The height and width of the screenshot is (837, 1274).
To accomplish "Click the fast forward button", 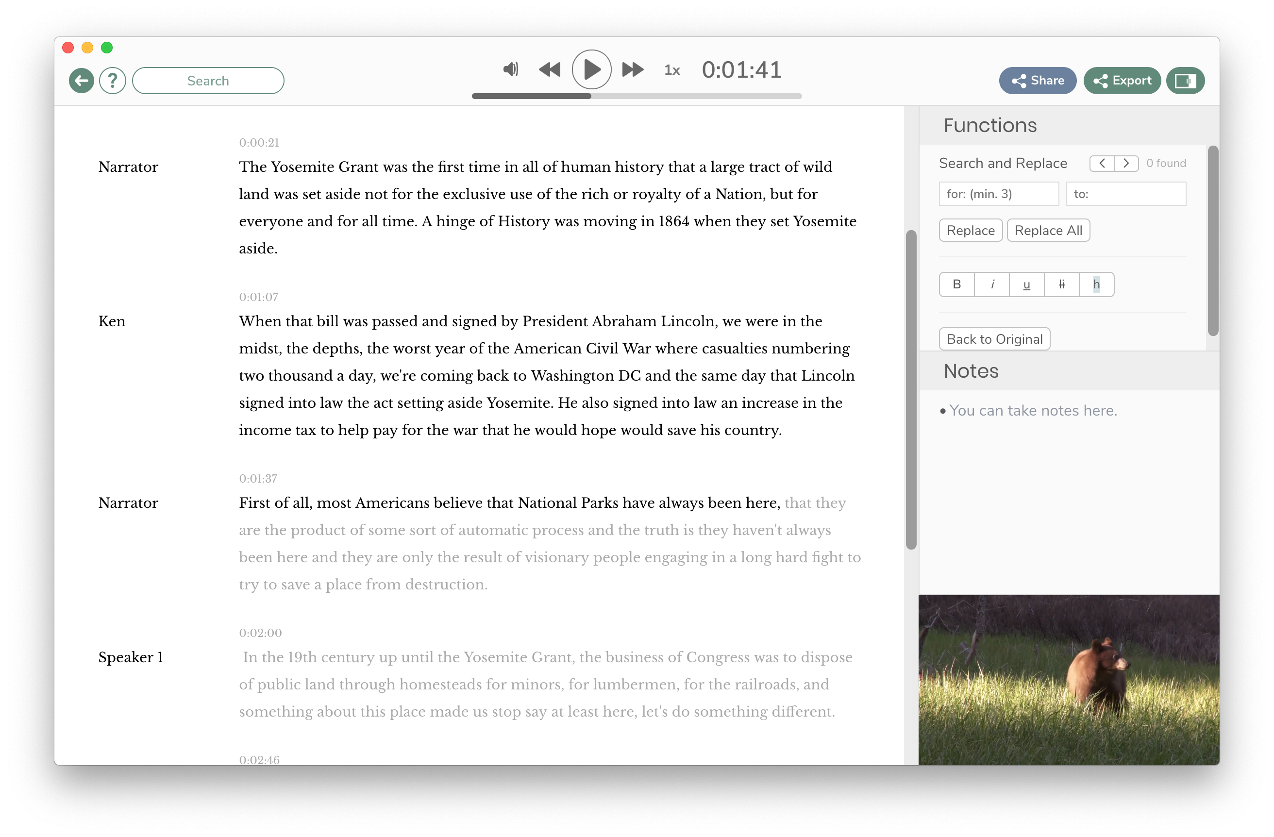I will click(633, 69).
